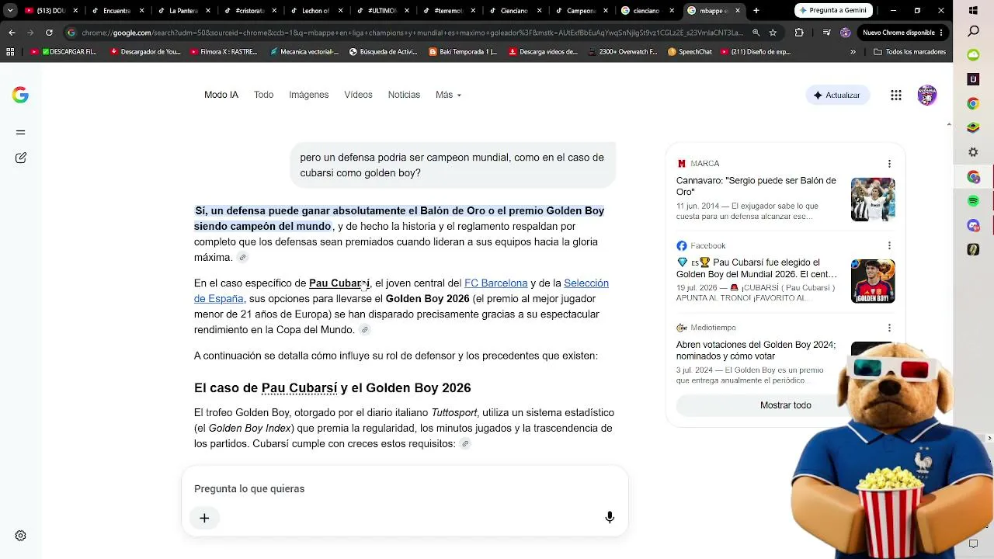Open a new browser tab
Image resolution: width=994 pixels, height=559 pixels.
[x=756, y=11]
